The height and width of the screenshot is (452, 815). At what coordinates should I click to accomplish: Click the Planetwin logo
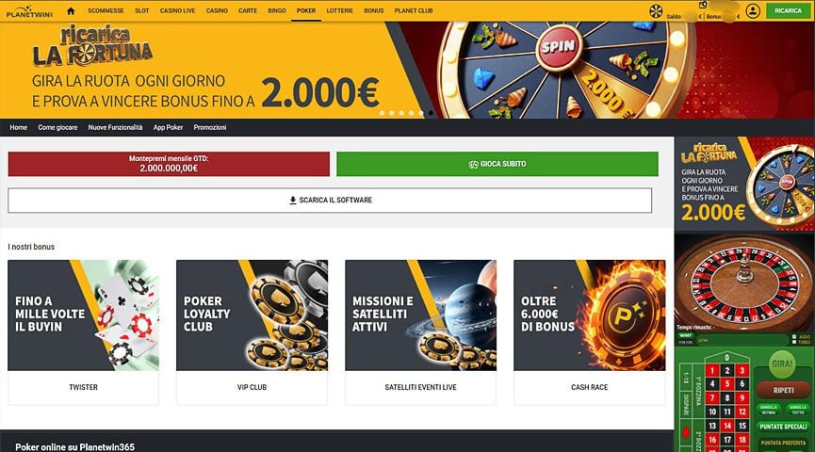pyautogui.click(x=29, y=11)
